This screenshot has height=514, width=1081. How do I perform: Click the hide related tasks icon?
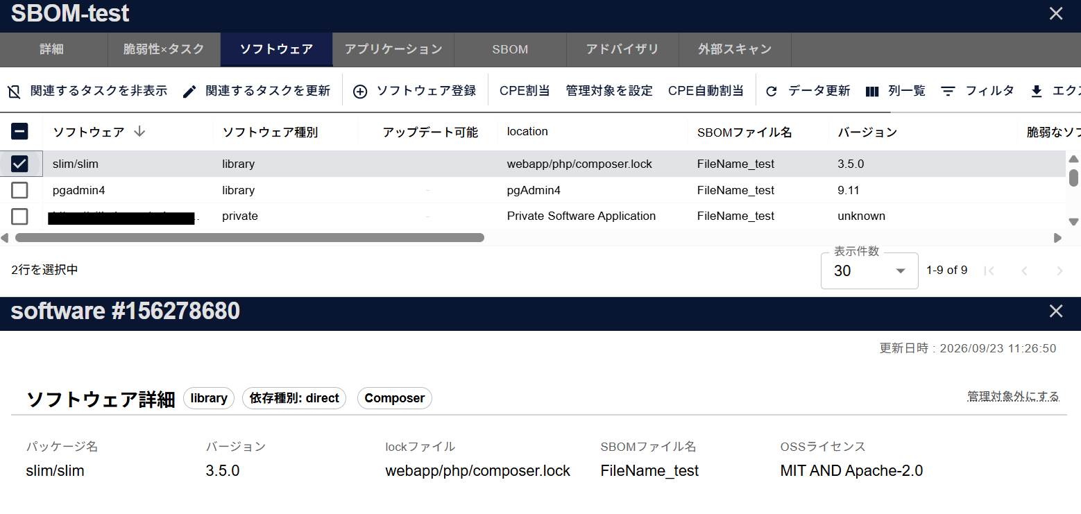click(14, 92)
